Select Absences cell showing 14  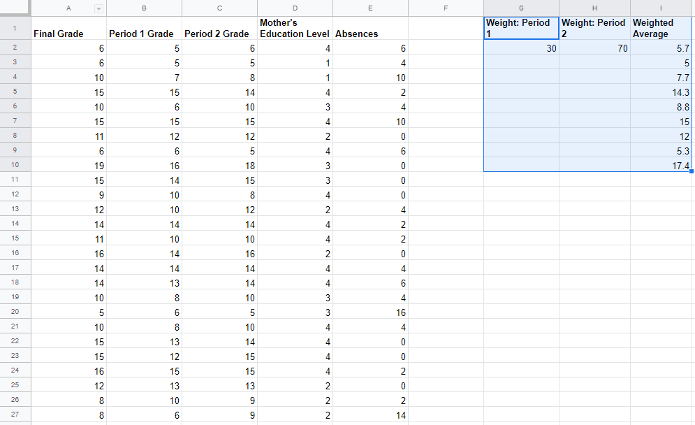(370, 414)
